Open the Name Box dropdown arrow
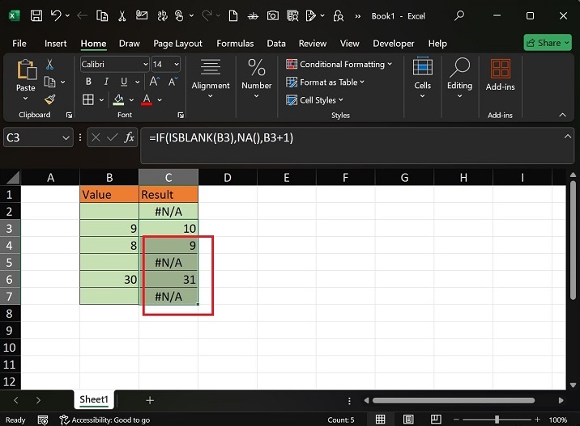 point(66,138)
